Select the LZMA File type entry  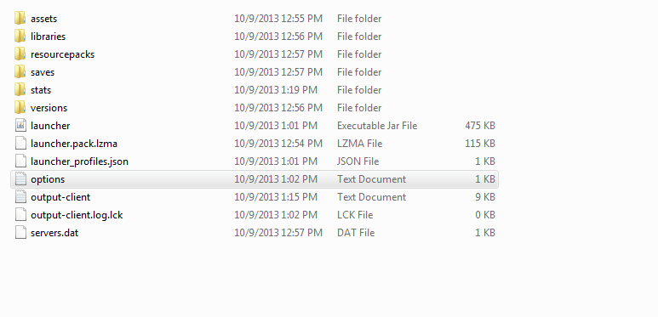coord(359,144)
